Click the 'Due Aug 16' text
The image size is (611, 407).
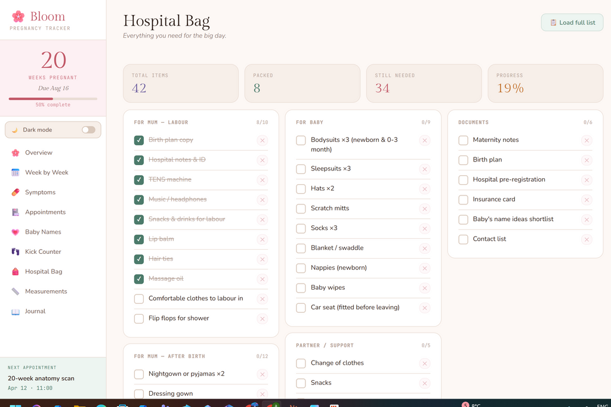53,88
